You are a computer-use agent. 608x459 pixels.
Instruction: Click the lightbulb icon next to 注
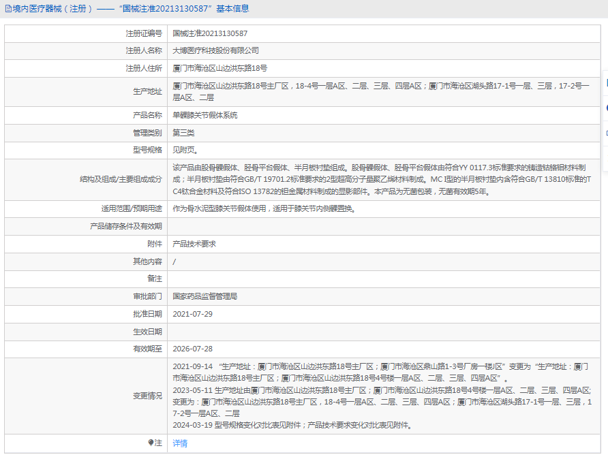pyautogui.click(x=151, y=443)
